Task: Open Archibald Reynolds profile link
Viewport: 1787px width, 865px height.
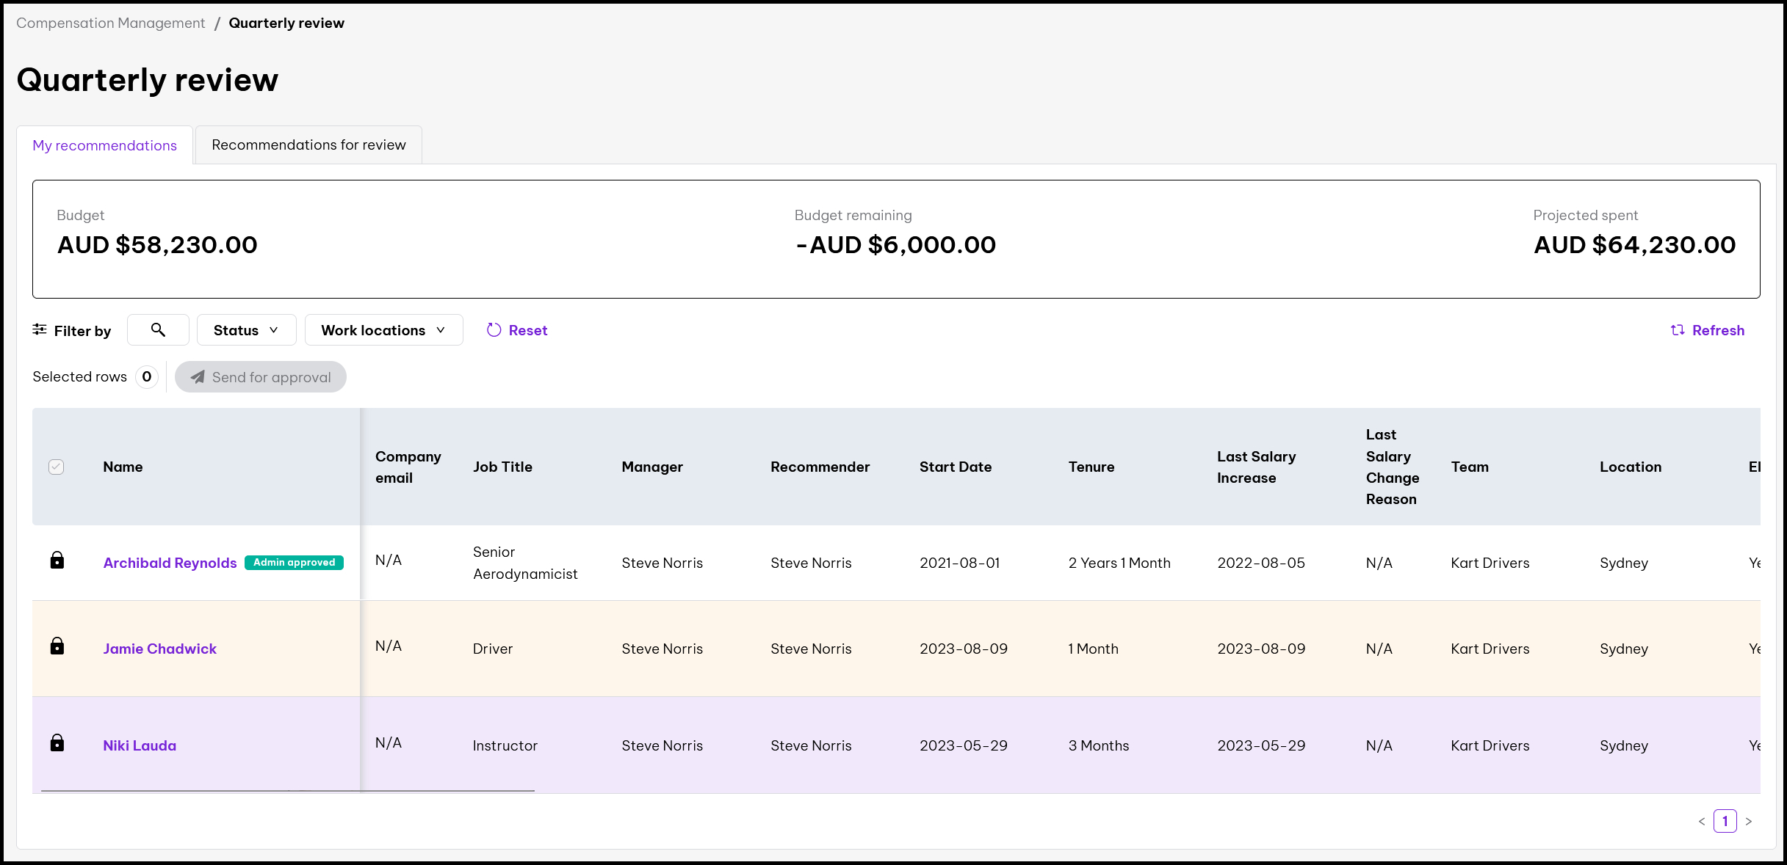Action: point(170,563)
